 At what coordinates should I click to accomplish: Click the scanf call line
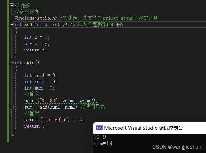pyautogui.click(x=61, y=101)
